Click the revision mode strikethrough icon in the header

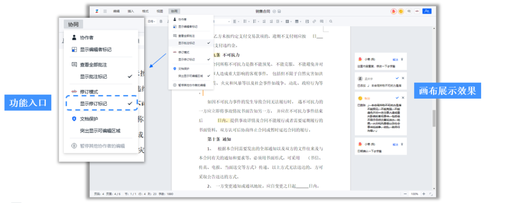pyautogui.click(x=417, y=11)
